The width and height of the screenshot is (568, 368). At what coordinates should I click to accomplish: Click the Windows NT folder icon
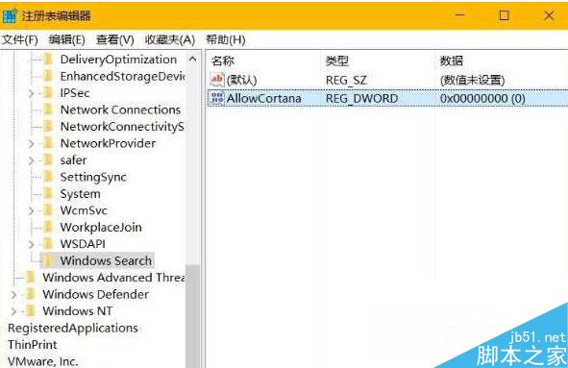coord(31,310)
